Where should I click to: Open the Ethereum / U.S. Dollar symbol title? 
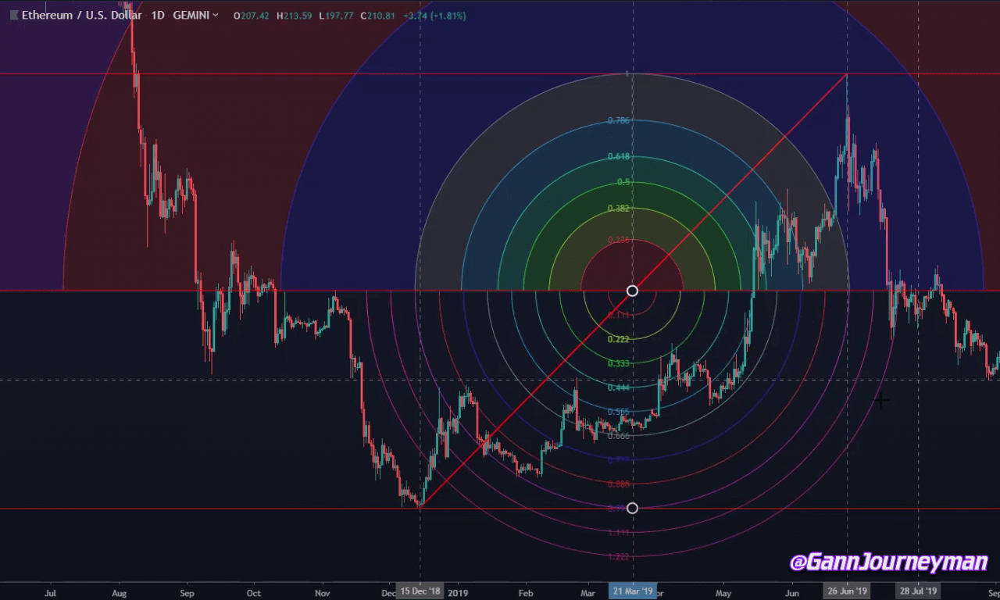click(x=82, y=15)
